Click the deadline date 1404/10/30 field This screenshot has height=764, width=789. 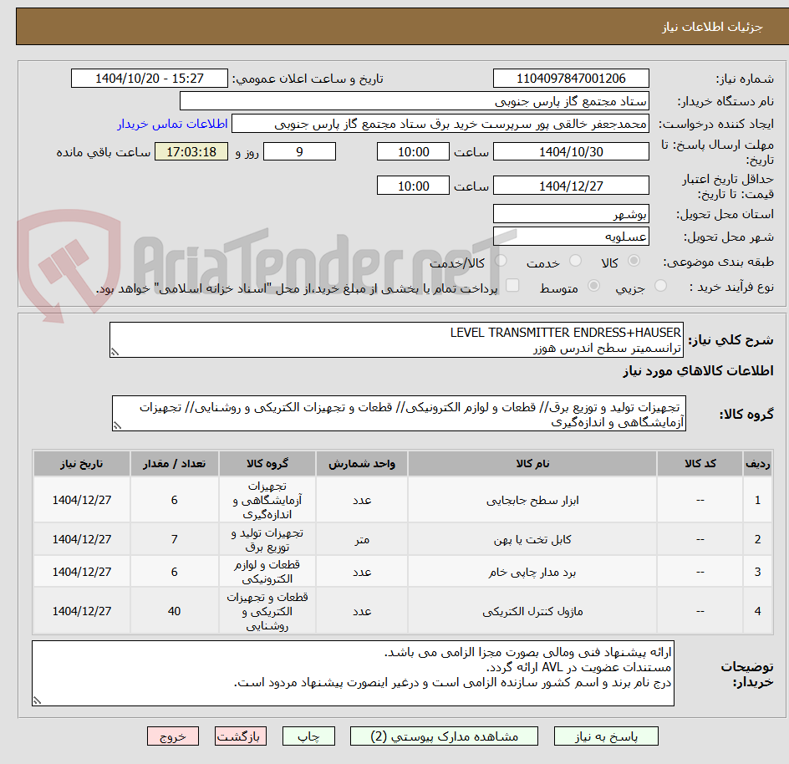pos(571,151)
